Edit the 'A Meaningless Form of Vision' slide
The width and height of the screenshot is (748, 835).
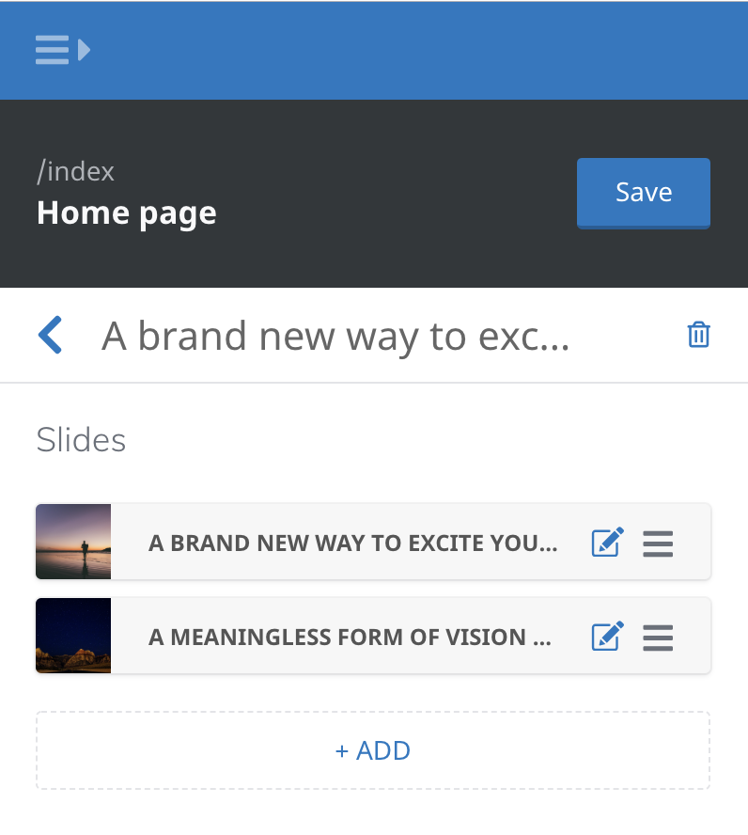pyautogui.click(x=606, y=637)
